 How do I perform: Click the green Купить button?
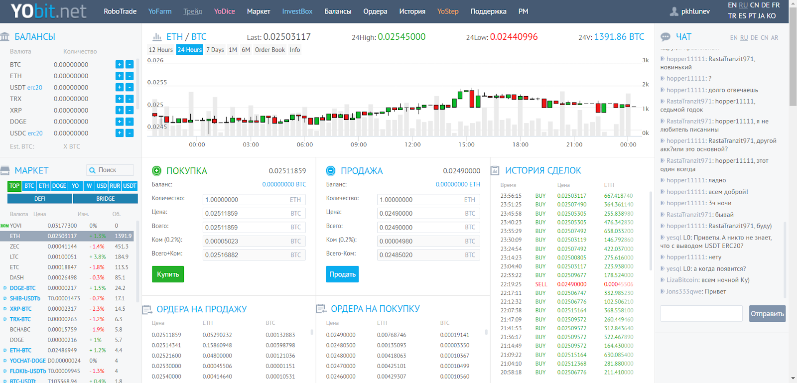pyautogui.click(x=168, y=274)
